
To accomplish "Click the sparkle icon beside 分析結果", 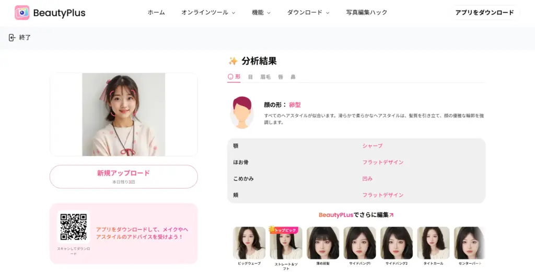I will point(233,61).
